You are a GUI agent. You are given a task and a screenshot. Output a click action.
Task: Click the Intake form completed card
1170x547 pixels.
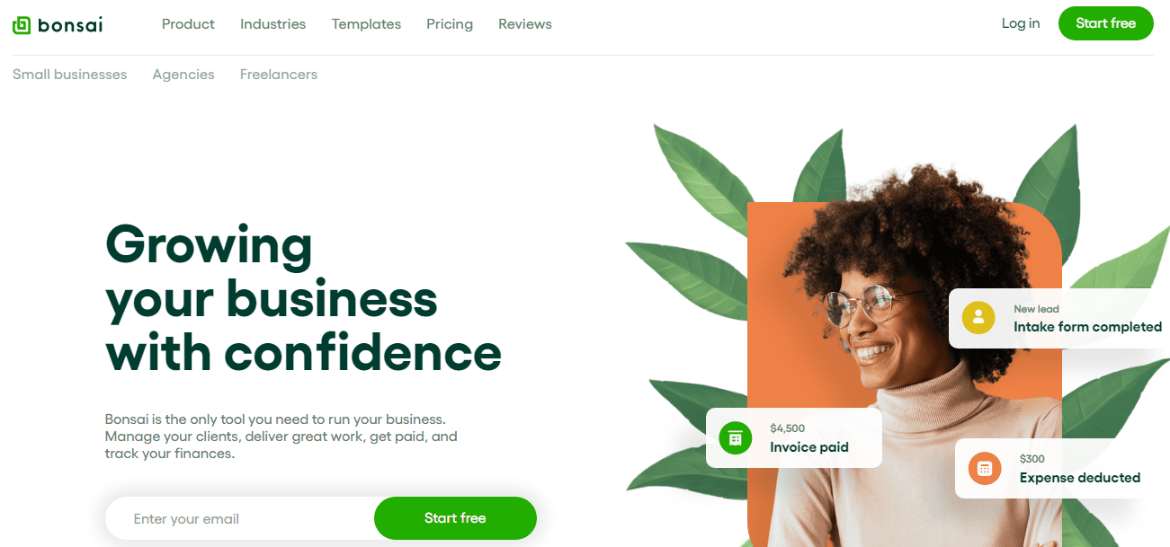click(1059, 318)
